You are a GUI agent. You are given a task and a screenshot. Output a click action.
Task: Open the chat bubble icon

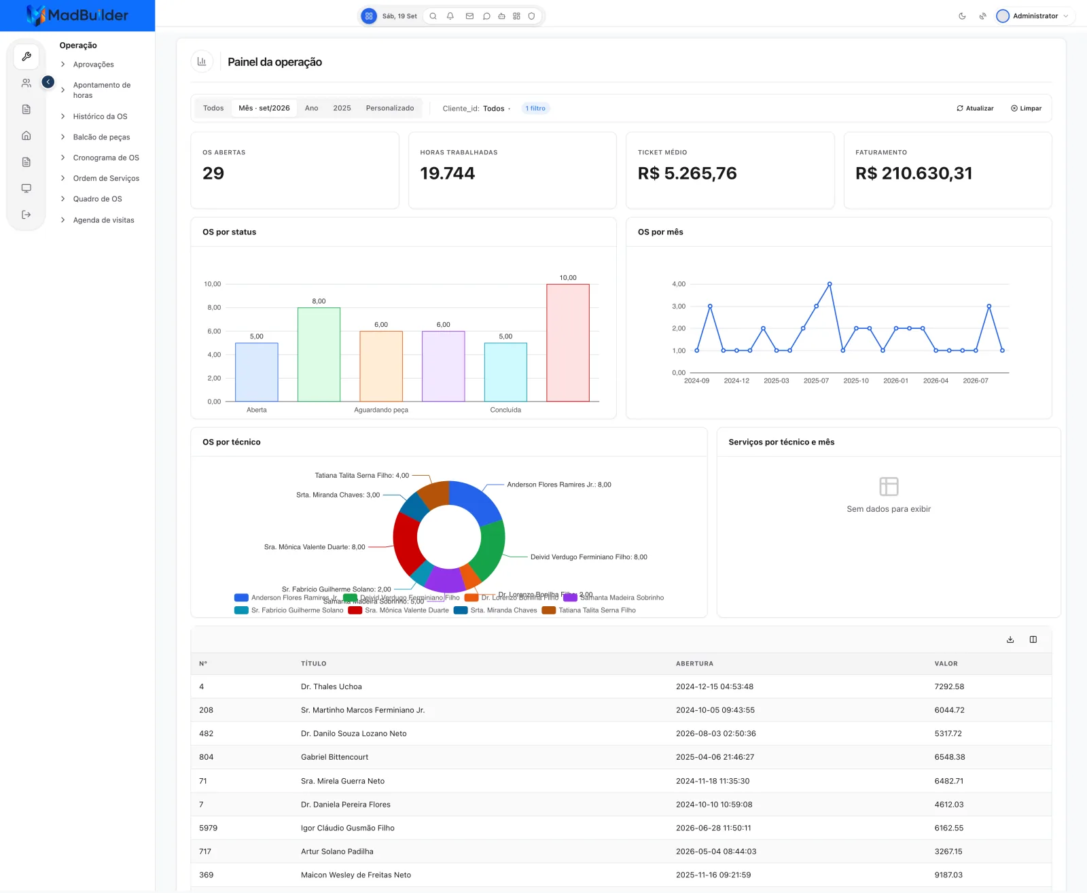(x=486, y=16)
